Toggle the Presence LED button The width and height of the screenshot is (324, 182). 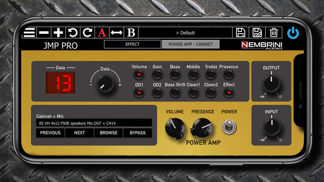pos(229,74)
